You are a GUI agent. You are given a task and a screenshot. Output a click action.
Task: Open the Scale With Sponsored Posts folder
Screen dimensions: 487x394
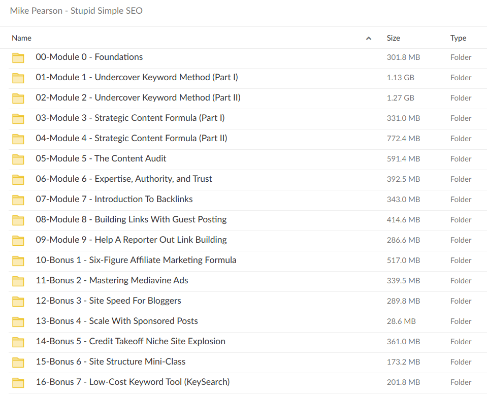click(x=116, y=321)
